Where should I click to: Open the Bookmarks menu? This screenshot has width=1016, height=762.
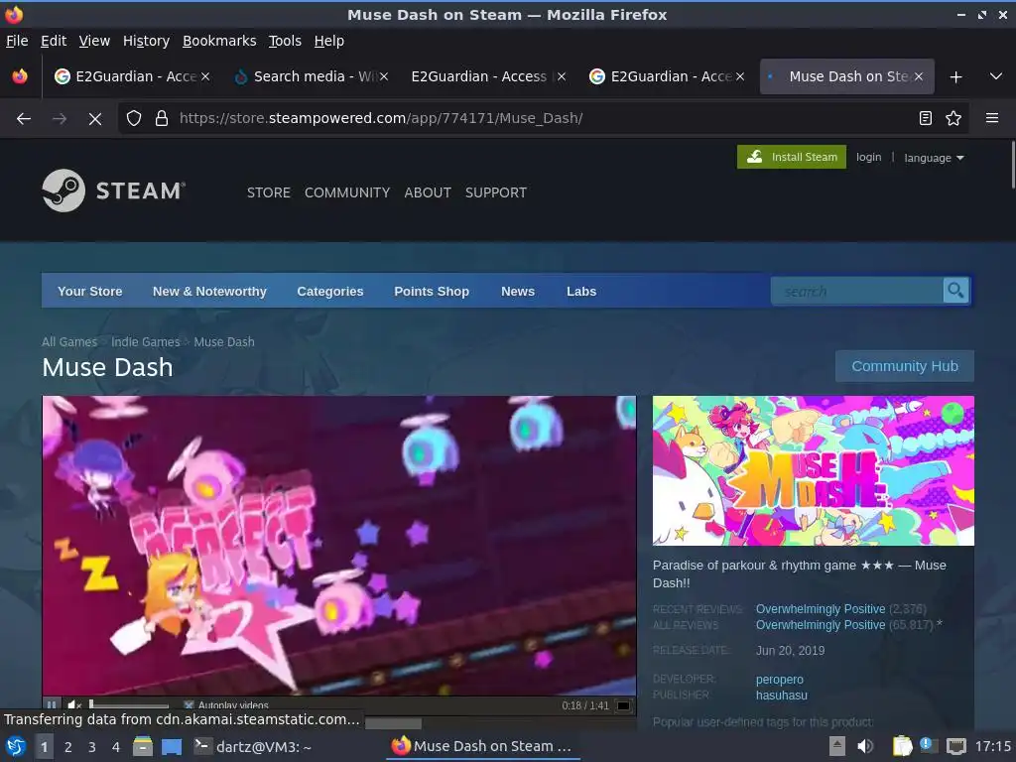(219, 41)
